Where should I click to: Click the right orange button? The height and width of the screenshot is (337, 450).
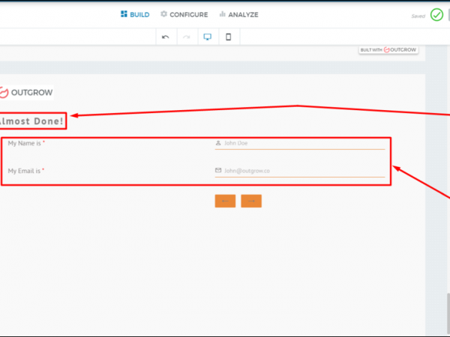251,201
